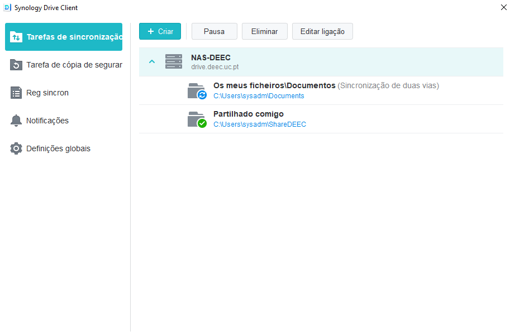The image size is (510, 336).
Task: Click the Sincronização de duas vias label
Action: pyautogui.click(x=388, y=85)
